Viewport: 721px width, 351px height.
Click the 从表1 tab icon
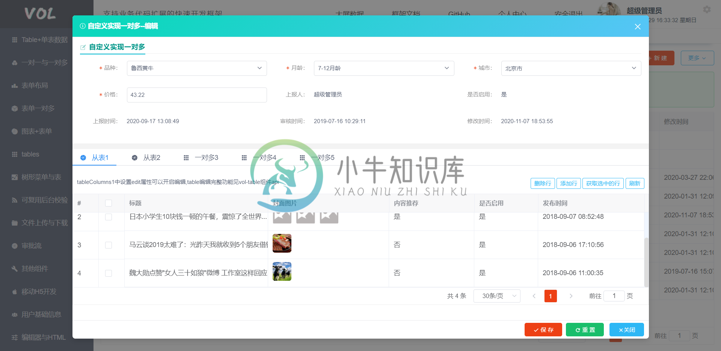tap(83, 158)
